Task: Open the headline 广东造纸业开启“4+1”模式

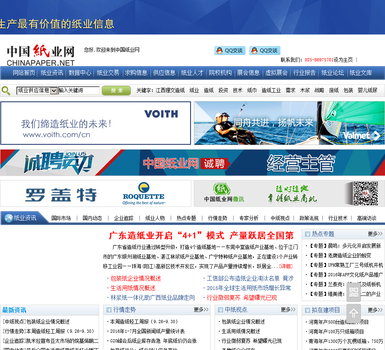Action: click(x=201, y=236)
